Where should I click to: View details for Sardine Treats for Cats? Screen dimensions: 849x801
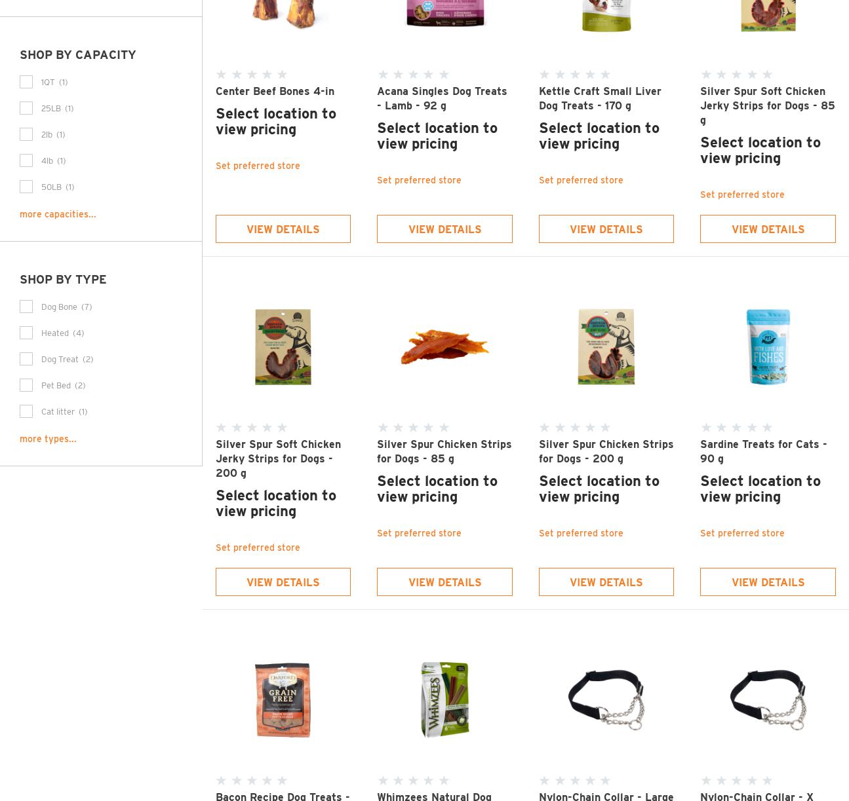coord(768,582)
